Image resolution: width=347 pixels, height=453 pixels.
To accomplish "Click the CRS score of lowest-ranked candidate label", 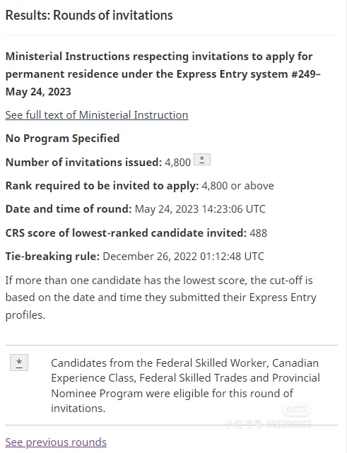I will click(x=126, y=233).
